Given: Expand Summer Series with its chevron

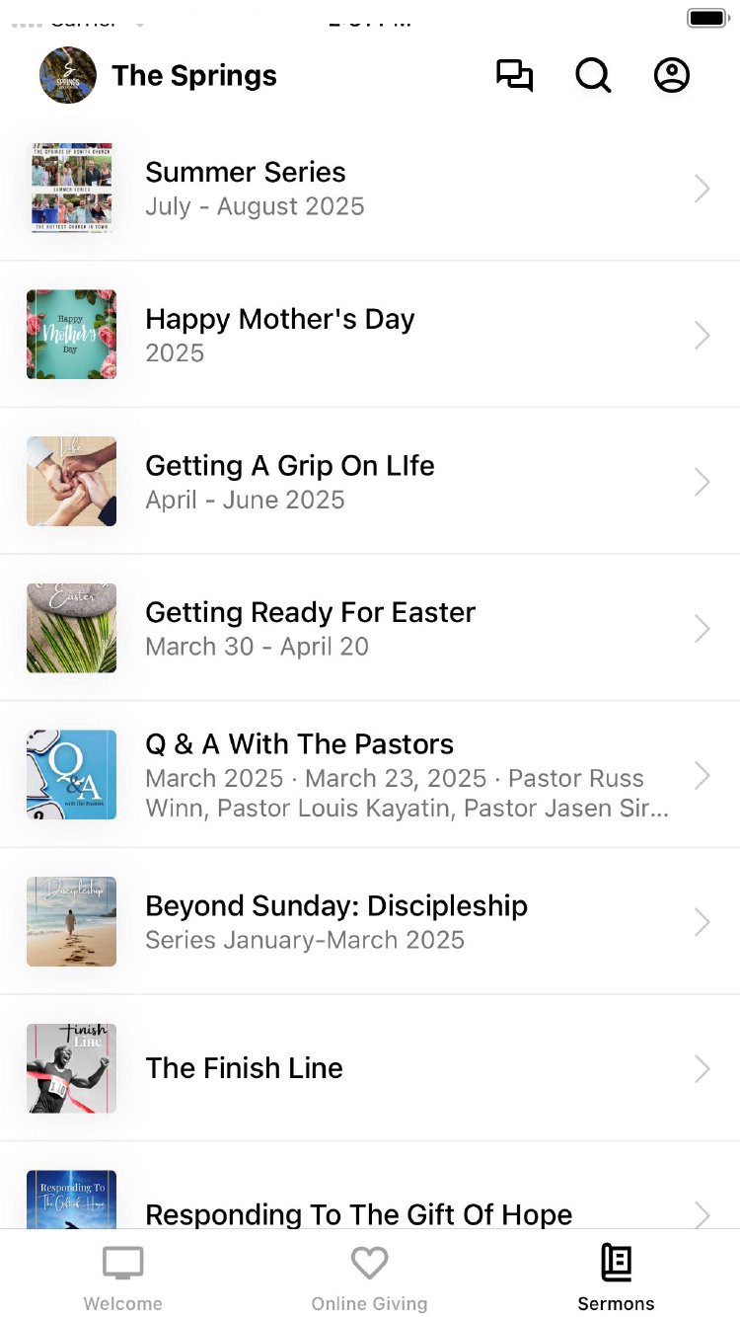Looking at the screenshot, I should click(702, 189).
